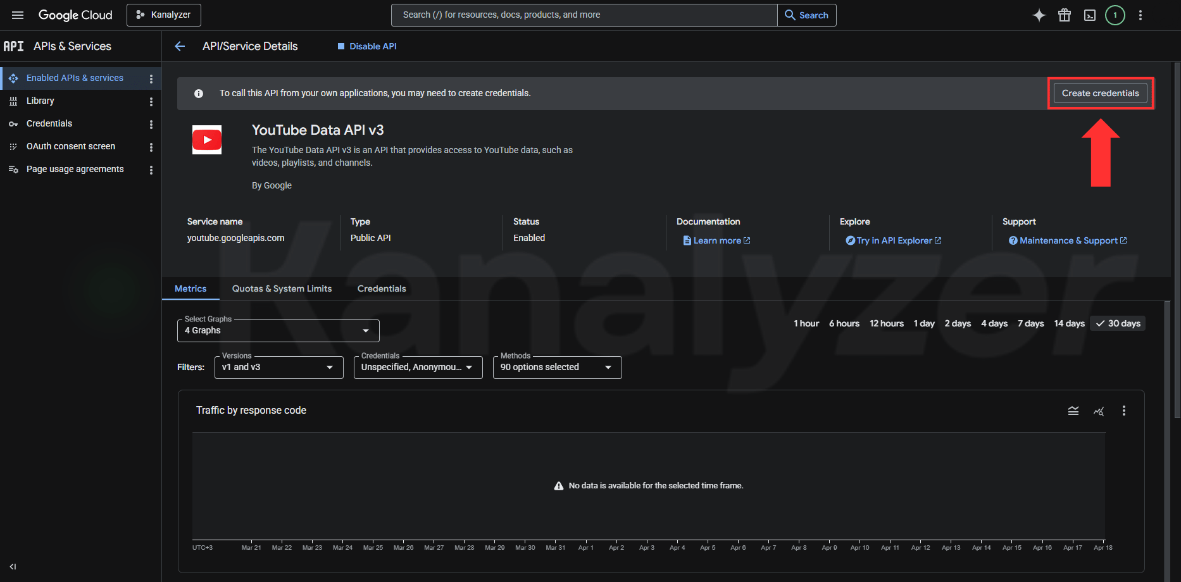Open the Kanalyzer project selector

tap(164, 15)
